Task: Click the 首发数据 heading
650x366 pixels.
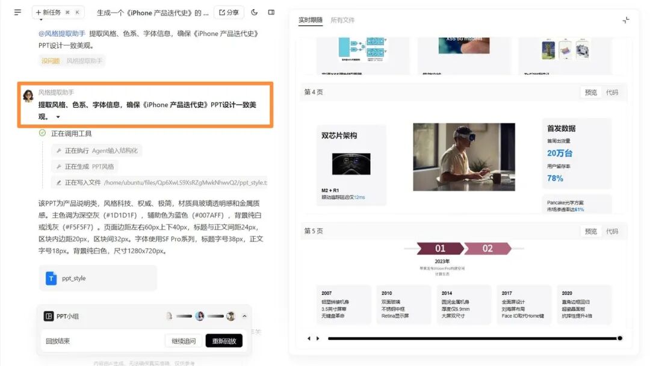Action: click(x=562, y=128)
